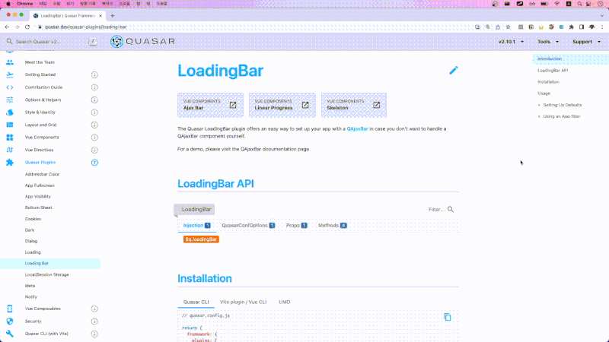
Task: Open the Dialog plugin page
Action: pos(31,241)
